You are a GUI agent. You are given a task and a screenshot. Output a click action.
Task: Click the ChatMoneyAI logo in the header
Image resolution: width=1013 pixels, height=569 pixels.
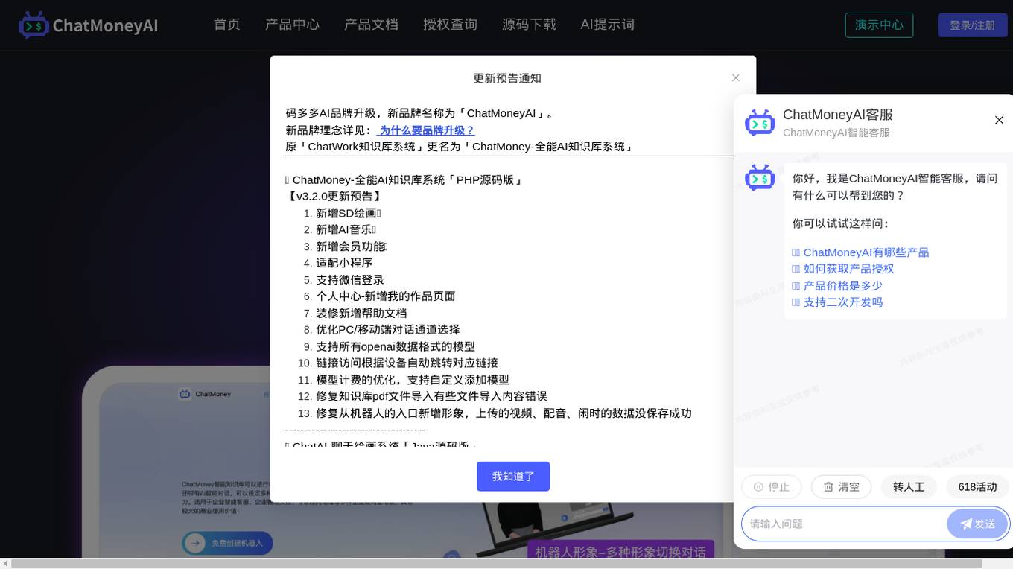click(89, 25)
